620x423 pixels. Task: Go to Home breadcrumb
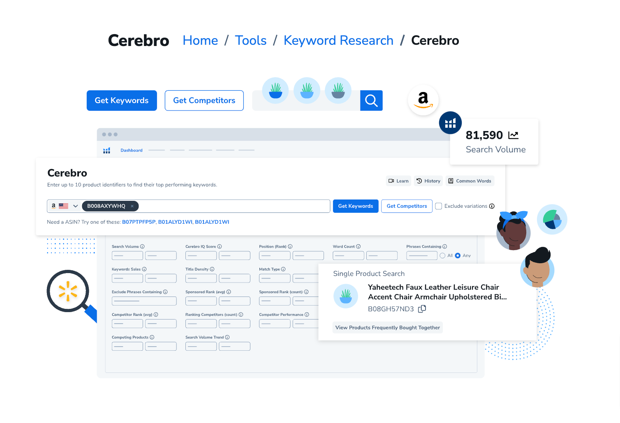tap(200, 40)
